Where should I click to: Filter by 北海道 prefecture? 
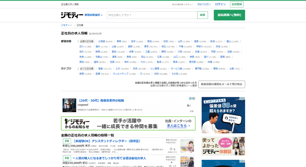[x=102, y=41]
